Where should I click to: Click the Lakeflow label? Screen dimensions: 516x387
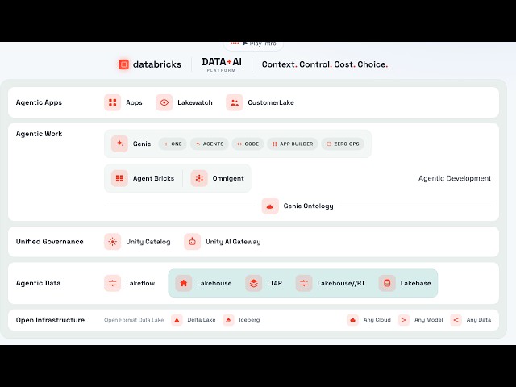[140, 283]
